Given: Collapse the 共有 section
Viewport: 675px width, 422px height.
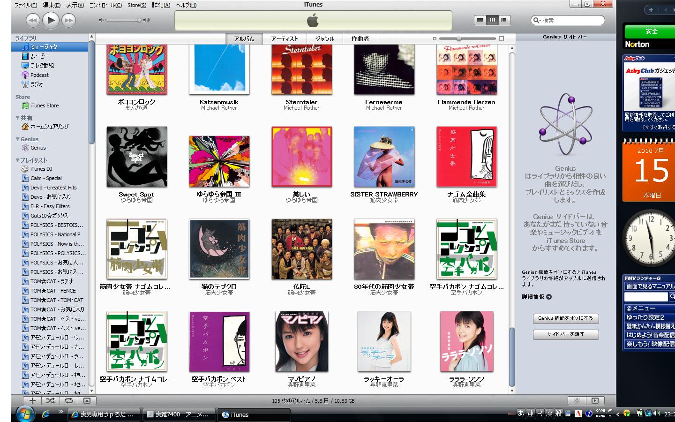Looking at the screenshot, I should (x=18, y=118).
